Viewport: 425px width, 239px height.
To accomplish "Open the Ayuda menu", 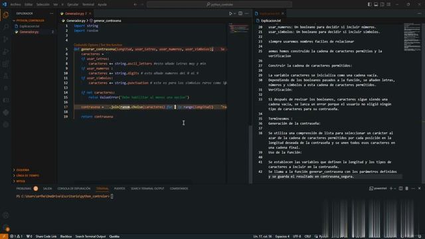I will click(x=102, y=5).
